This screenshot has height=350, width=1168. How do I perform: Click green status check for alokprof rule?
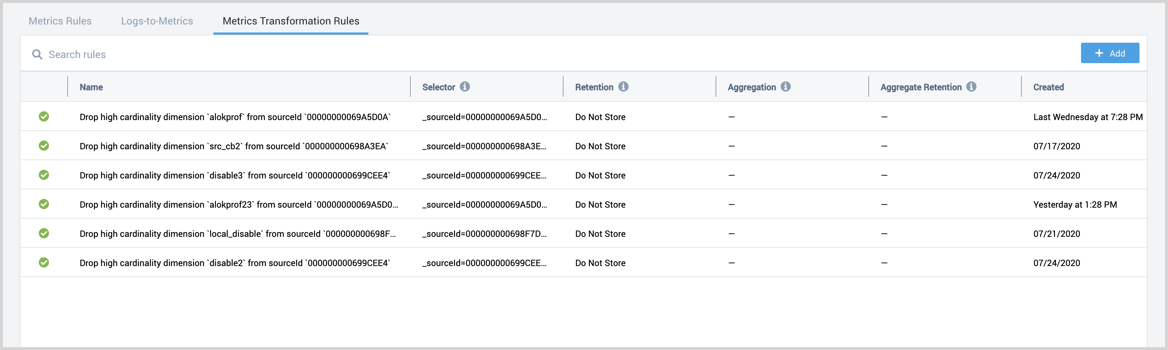coord(44,117)
